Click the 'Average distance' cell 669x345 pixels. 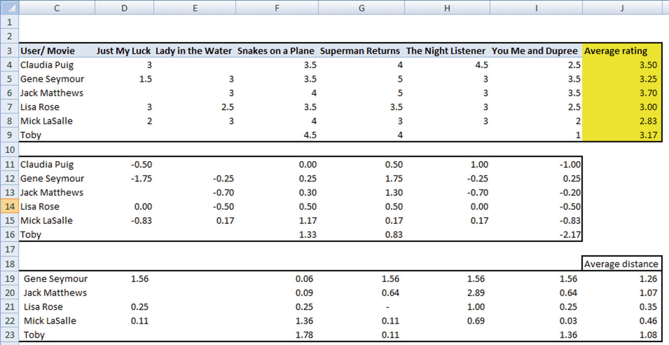pos(621,264)
